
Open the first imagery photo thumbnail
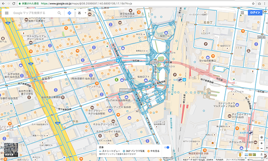coord(246,154)
